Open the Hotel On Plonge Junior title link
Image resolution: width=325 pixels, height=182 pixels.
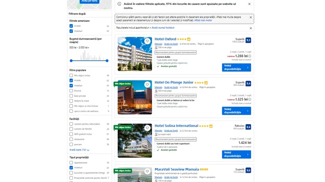pyautogui.click(x=174, y=83)
